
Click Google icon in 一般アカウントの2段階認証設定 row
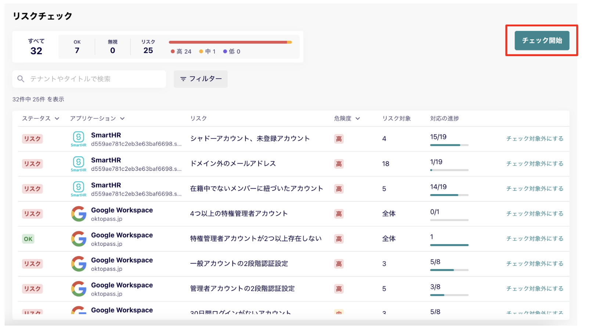(79, 264)
